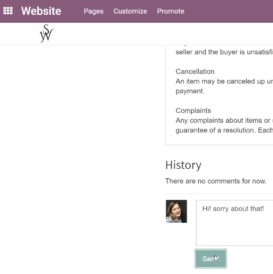
Task: Click the 'An item may be canceled' line
Action: 224,81
